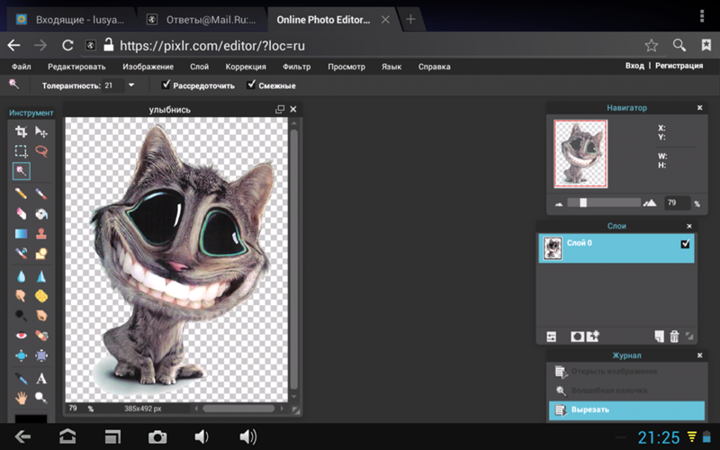
Task: Open the Редактировать menu
Action: pyautogui.click(x=76, y=67)
